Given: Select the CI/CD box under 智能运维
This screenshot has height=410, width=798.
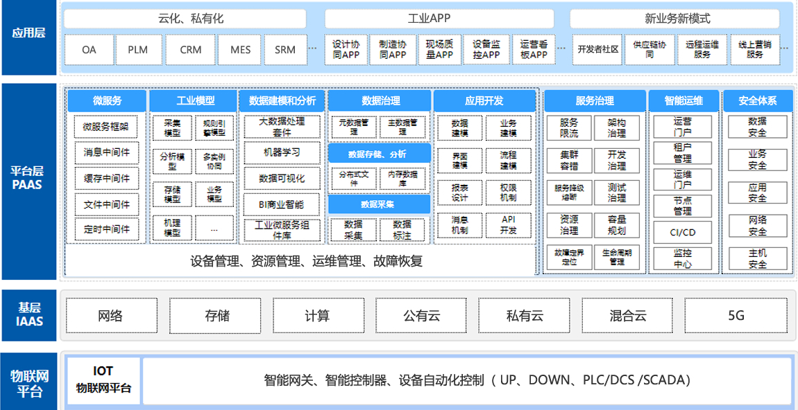Looking at the screenshot, I should pos(683,232).
